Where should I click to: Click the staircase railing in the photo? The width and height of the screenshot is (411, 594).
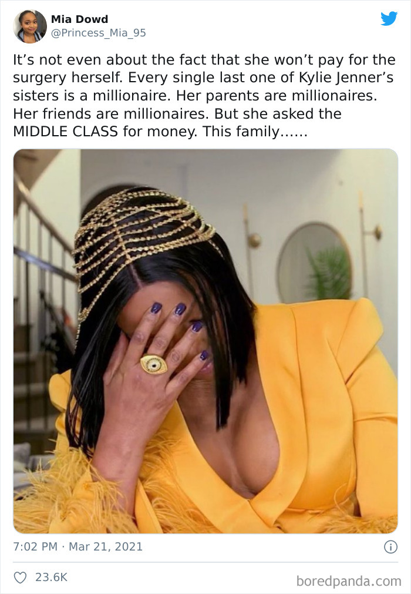[42, 243]
